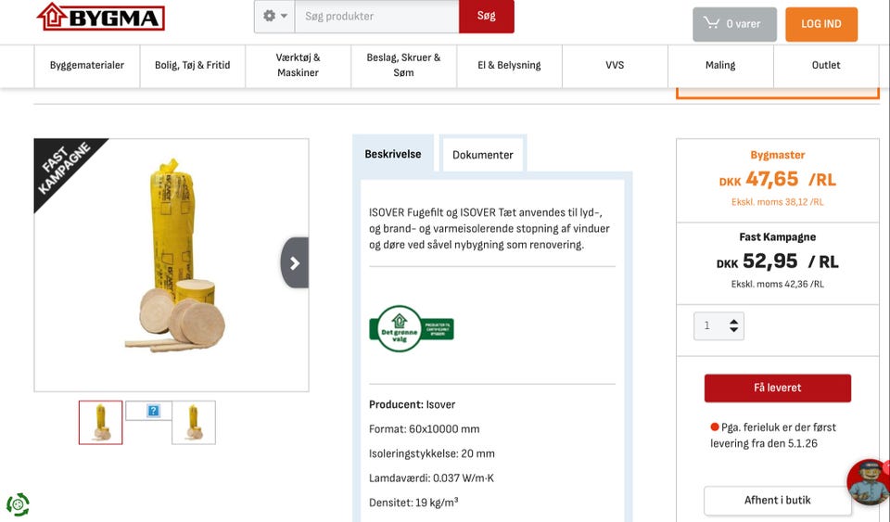The height and width of the screenshot is (522, 890).
Task: Click the shopping cart icon
Action: (711, 22)
